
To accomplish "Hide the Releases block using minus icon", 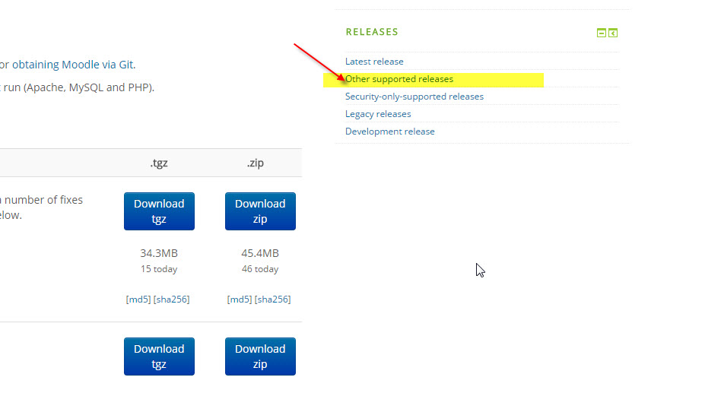I will click(602, 33).
